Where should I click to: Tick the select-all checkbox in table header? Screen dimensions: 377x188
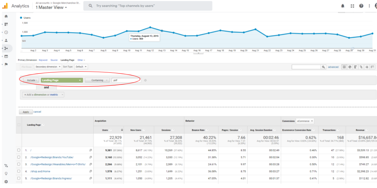click(x=19, y=125)
